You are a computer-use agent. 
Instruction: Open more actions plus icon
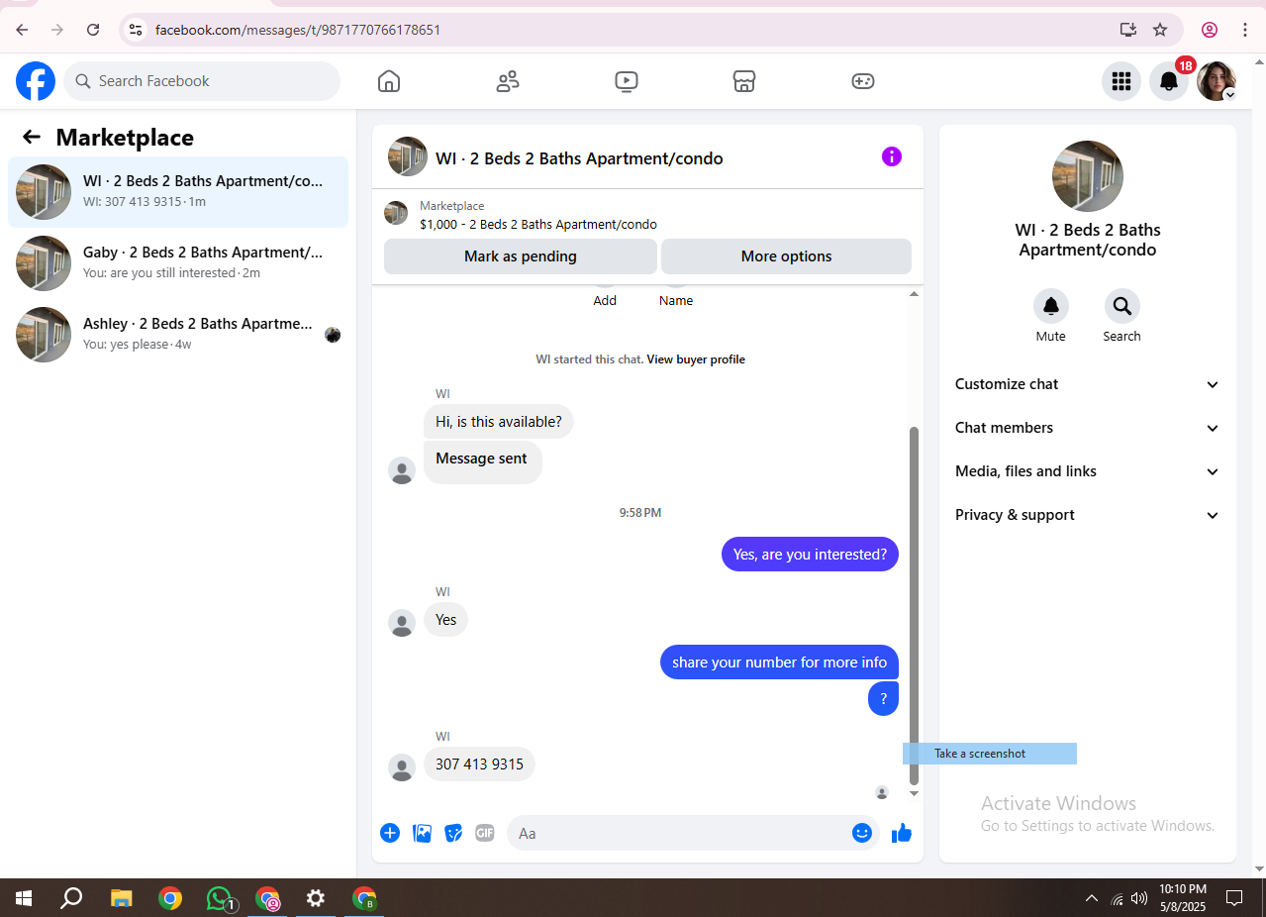[390, 833]
